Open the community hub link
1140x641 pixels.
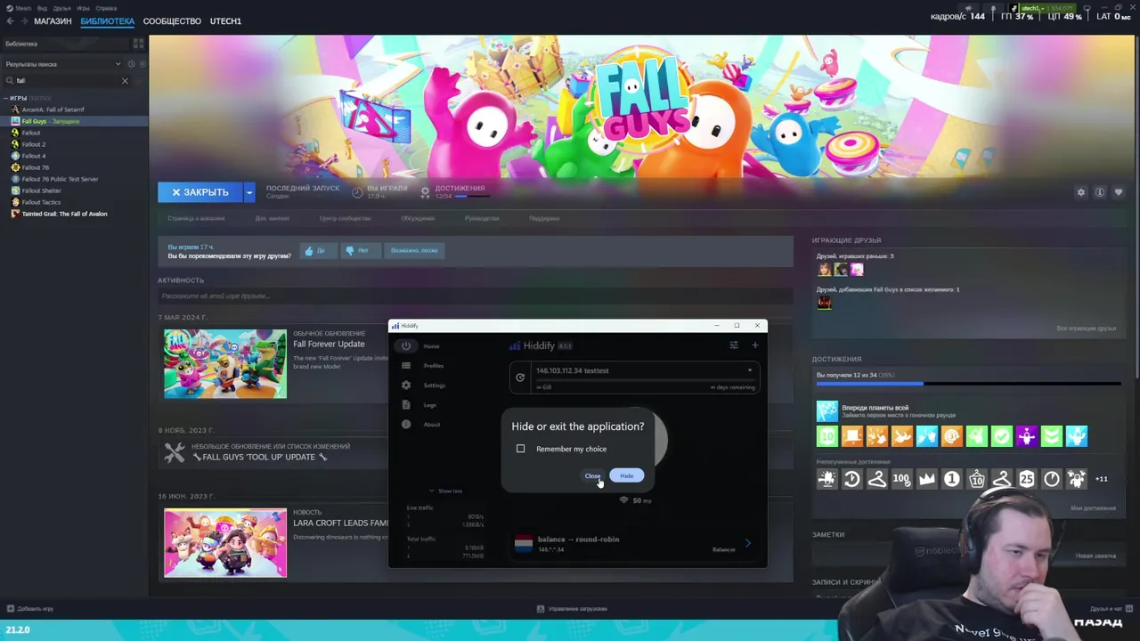tap(345, 218)
